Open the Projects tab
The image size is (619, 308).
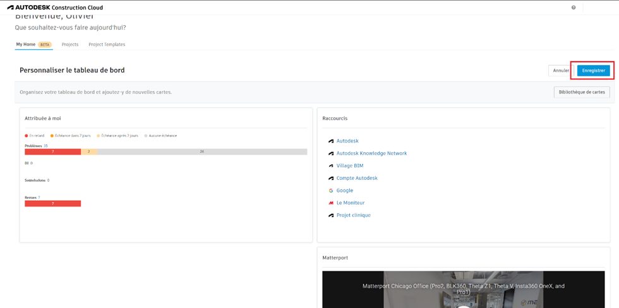(70, 45)
